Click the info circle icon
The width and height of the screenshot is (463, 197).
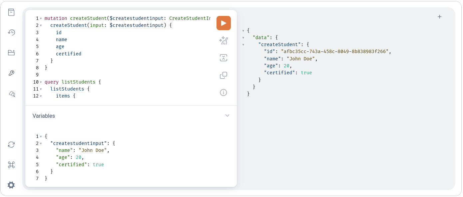pos(224,93)
